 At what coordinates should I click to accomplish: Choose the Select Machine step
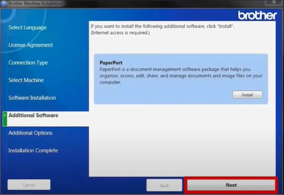(x=26, y=80)
